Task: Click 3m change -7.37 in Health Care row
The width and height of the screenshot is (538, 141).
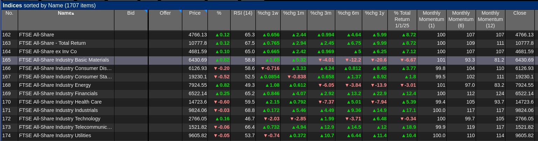Action: [x=326, y=102]
